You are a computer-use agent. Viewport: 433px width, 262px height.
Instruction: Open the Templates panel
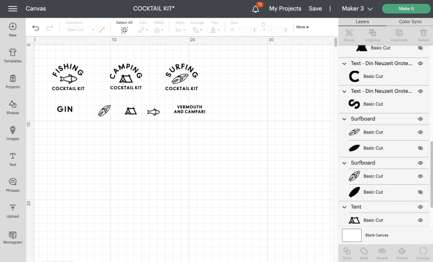click(12, 55)
